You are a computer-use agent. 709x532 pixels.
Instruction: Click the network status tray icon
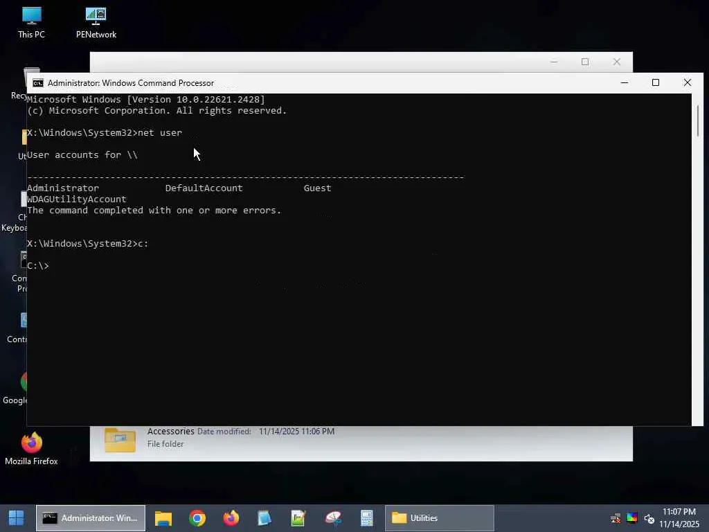pyautogui.click(x=616, y=518)
